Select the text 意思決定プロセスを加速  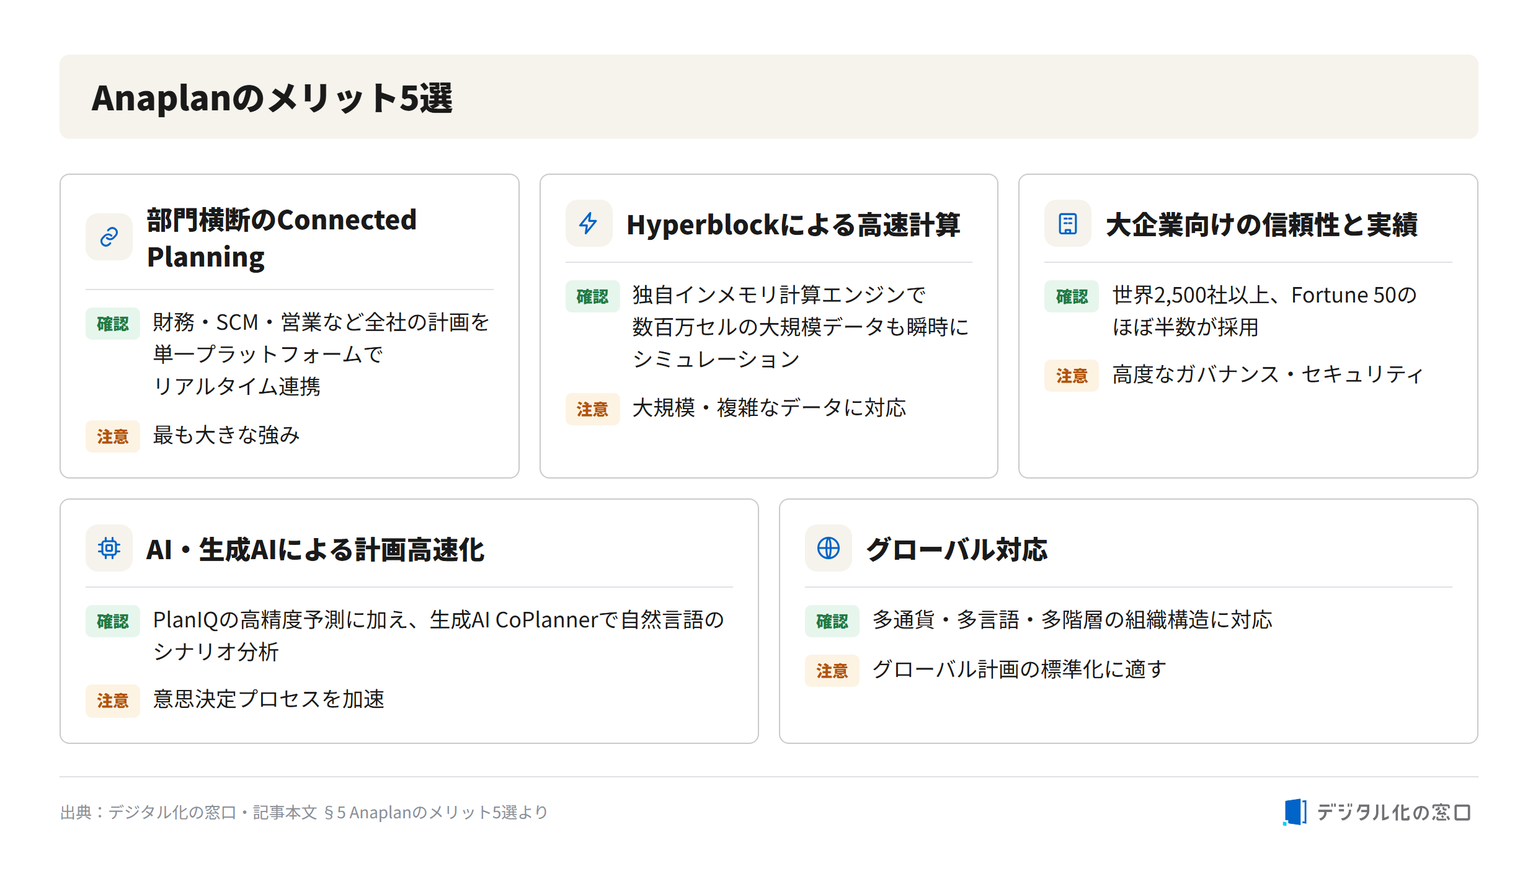[269, 699]
